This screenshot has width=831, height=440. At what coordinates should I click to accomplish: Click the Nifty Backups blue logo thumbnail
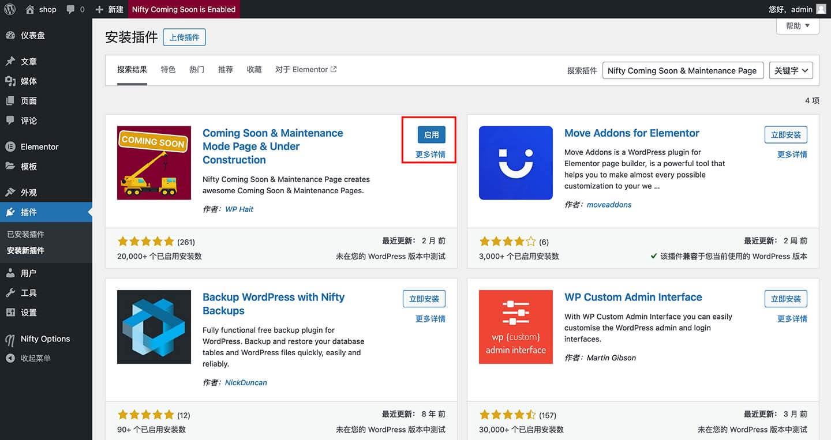(x=154, y=327)
